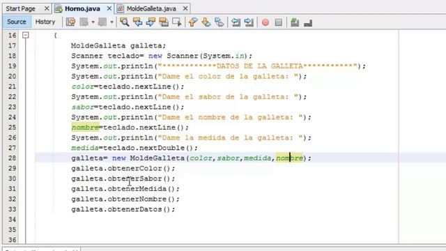446x251 pixels.
Task: Close the MoldeGalleta.java tab
Action: pyautogui.click(x=185, y=9)
